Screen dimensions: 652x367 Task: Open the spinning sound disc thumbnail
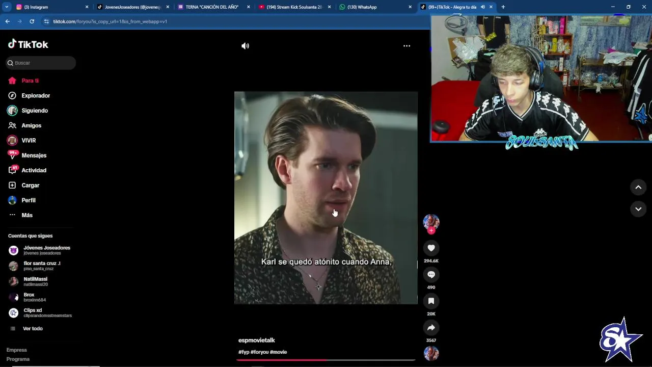(x=431, y=353)
